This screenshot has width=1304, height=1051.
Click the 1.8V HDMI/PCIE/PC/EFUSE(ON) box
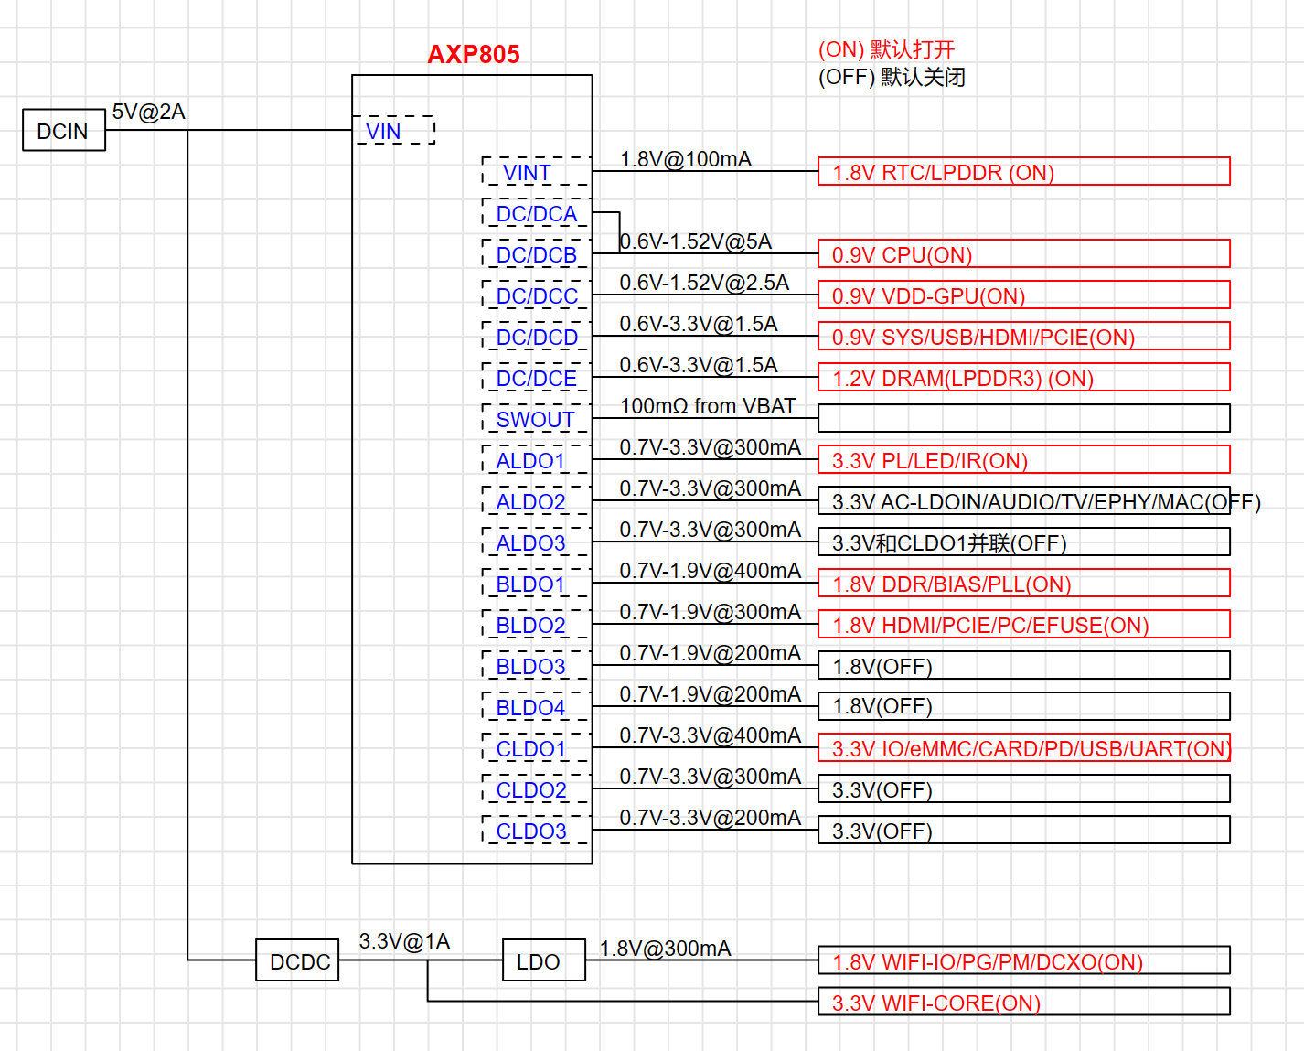[x=1023, y=625]
